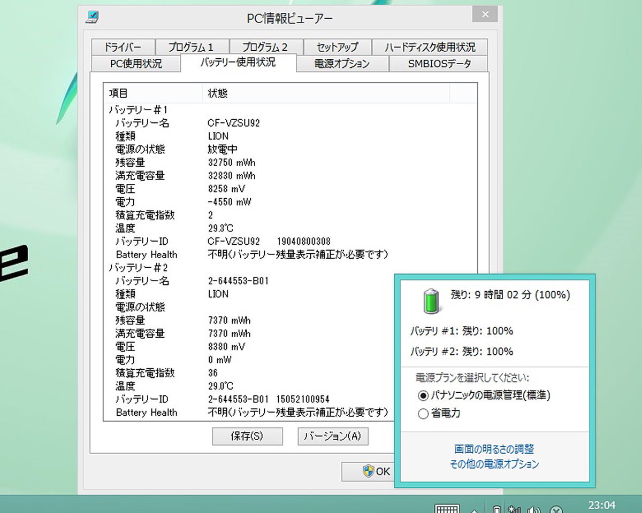Image resolution: width=642 pixels, height=513 pixels.
Task: Open the セットアップ tab
Action: point(337,47)
